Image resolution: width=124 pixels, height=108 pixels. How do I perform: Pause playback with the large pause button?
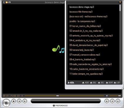[x=6, y=103]
